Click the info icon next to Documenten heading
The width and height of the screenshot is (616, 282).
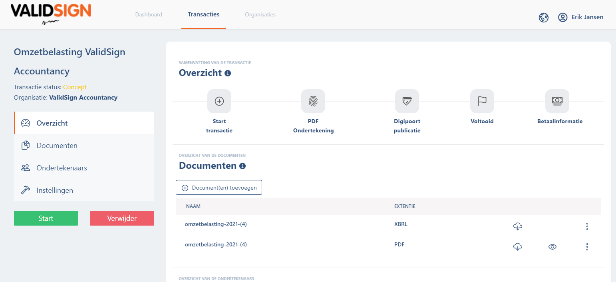(x=242, y=166)
